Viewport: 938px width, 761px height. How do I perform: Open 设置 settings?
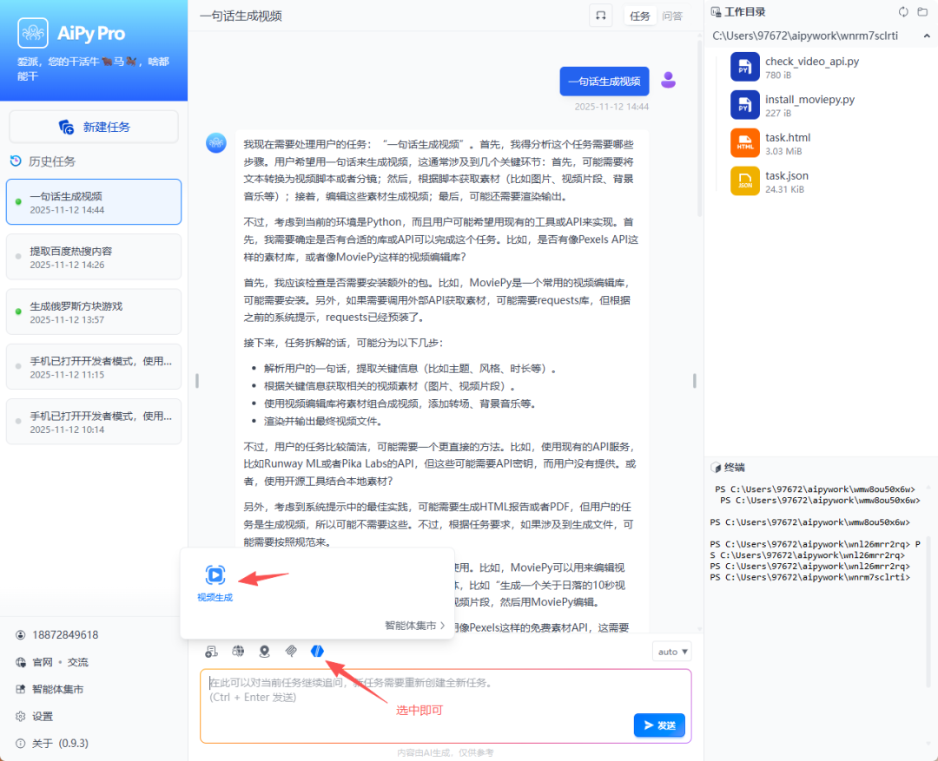click(x=43, y=716)
